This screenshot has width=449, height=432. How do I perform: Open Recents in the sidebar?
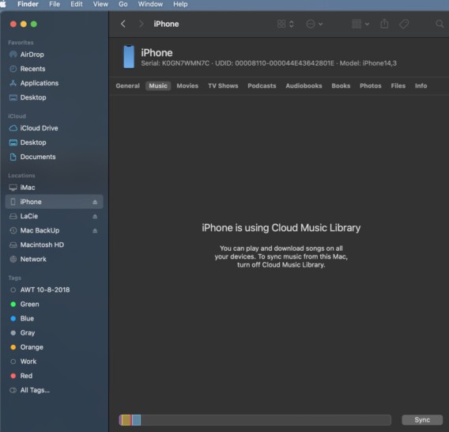coord(54,69)
